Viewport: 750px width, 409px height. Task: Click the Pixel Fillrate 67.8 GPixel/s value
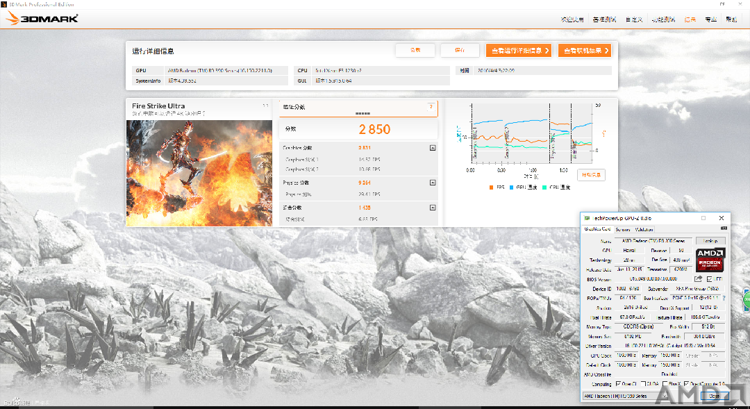click(x=633, y=317)
